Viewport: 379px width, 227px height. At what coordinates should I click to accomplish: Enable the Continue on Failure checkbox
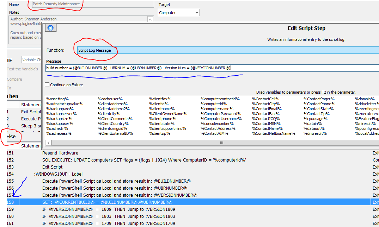(x=47, y=85)
